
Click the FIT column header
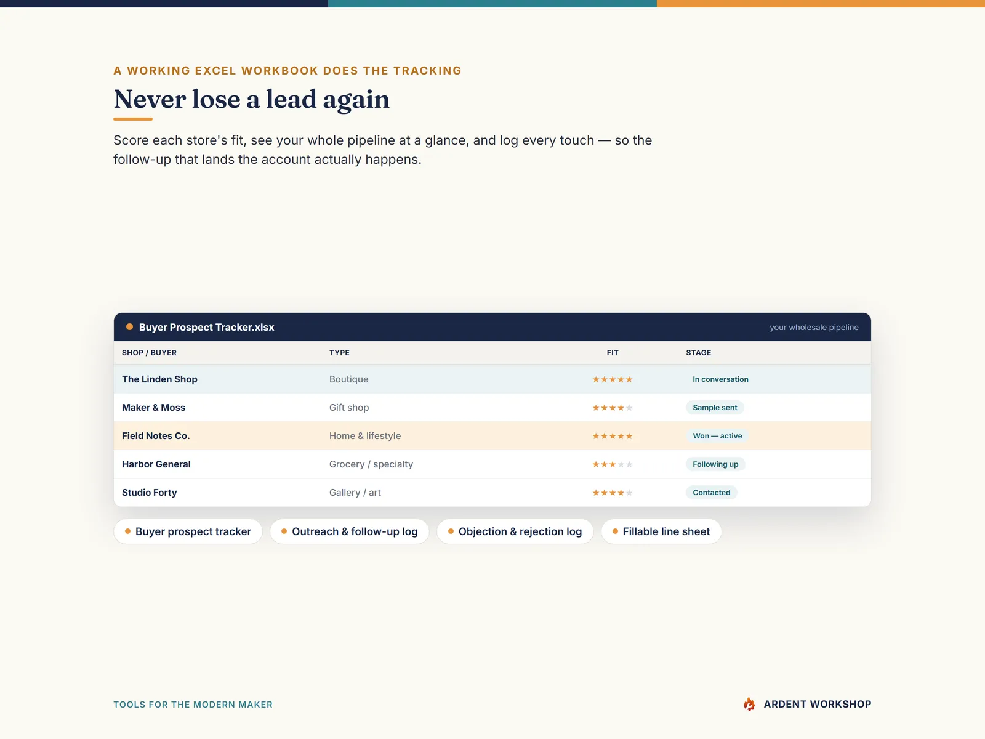(613, 353)
